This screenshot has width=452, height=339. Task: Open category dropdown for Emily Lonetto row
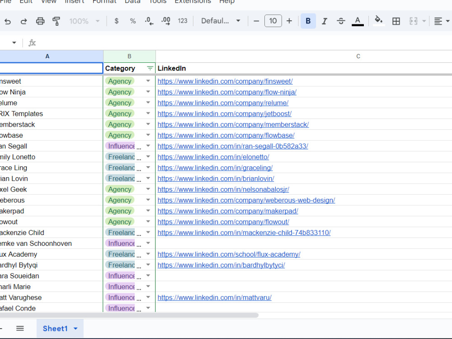pos(148,157)
